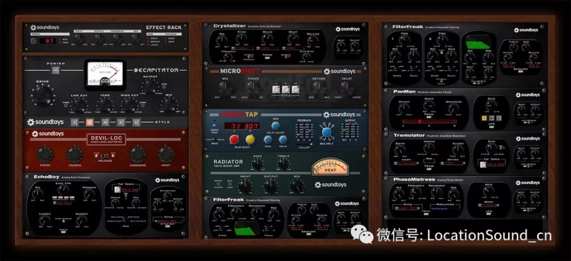Click the red Delay Select button in PrimalTap

coord(233,139)
